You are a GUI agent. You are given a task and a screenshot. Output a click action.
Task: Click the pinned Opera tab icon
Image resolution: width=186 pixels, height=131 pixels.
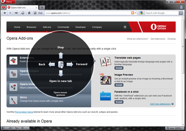(3, 7)
